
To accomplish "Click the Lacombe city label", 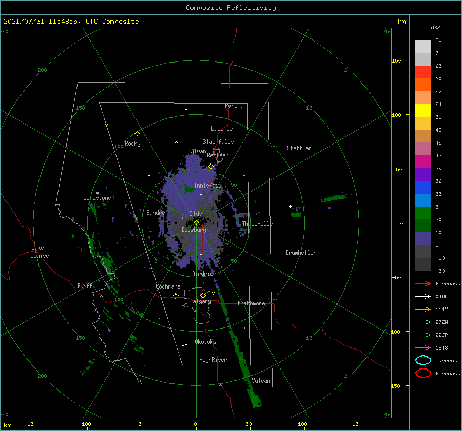I will coord(222,129).
